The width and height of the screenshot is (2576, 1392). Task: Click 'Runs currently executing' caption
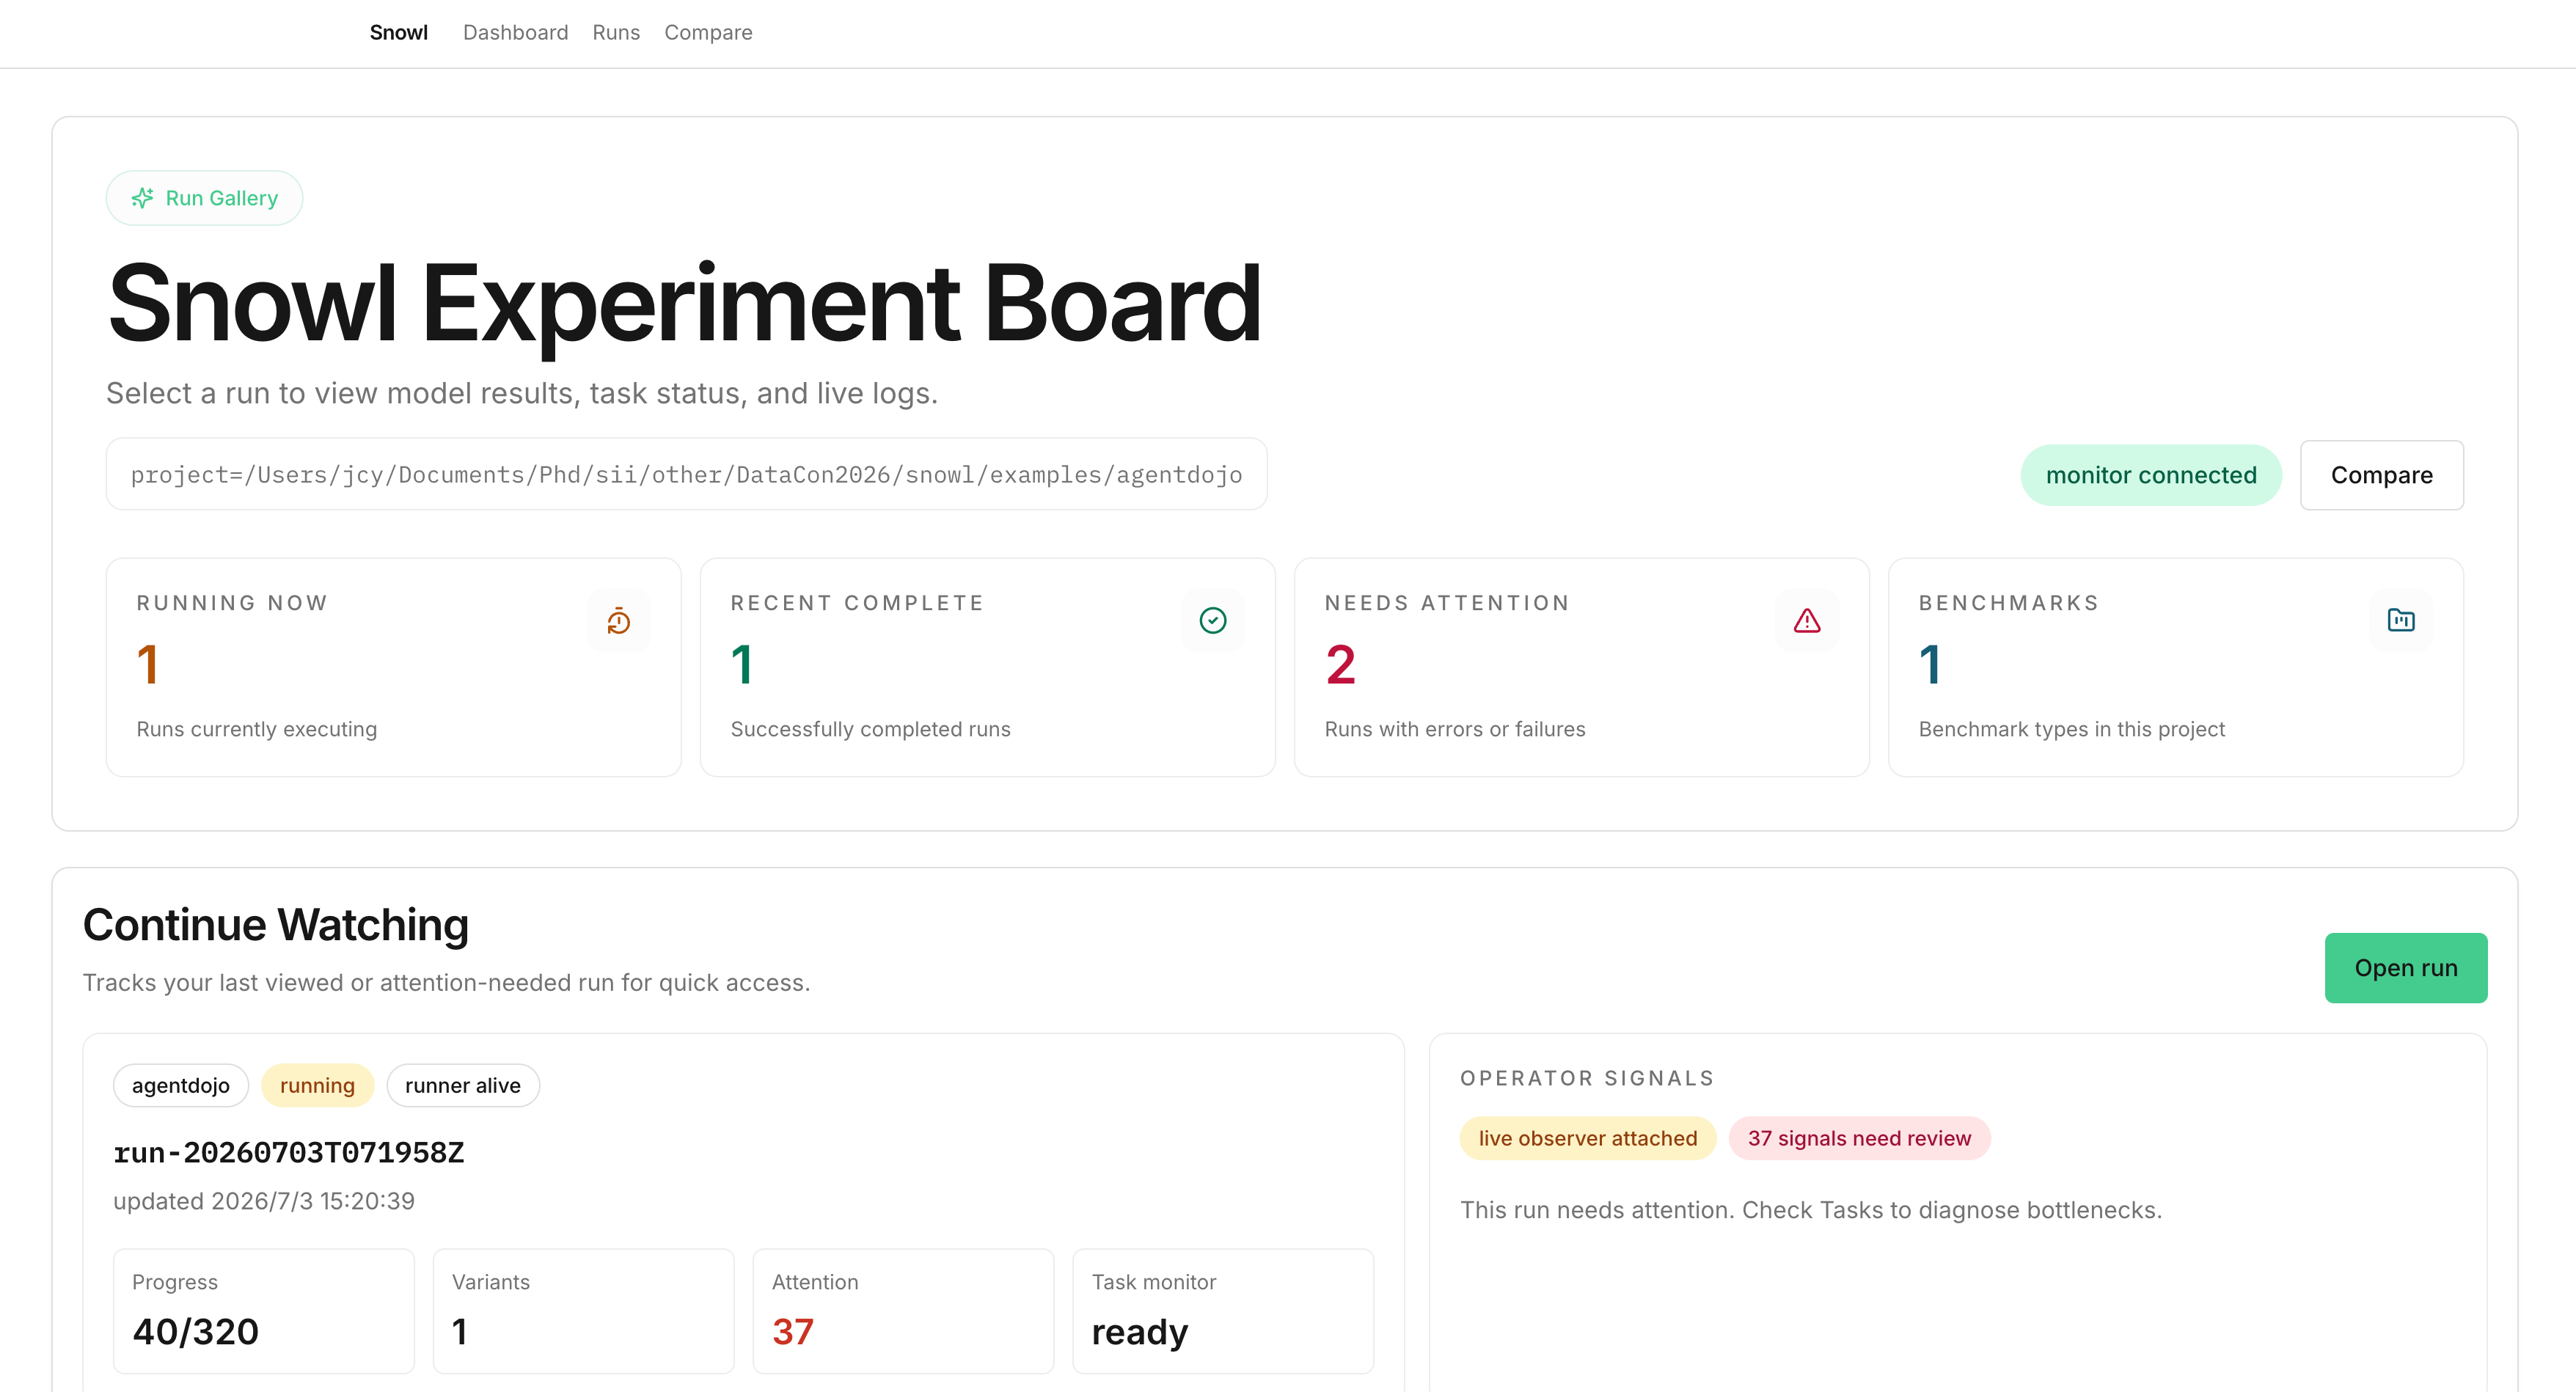[x=257, y=730]
